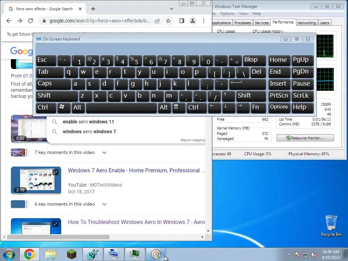Open 'How To Troubleshoot Windows Aero' link
Screen dimensions: 348x261
(137, 222)
